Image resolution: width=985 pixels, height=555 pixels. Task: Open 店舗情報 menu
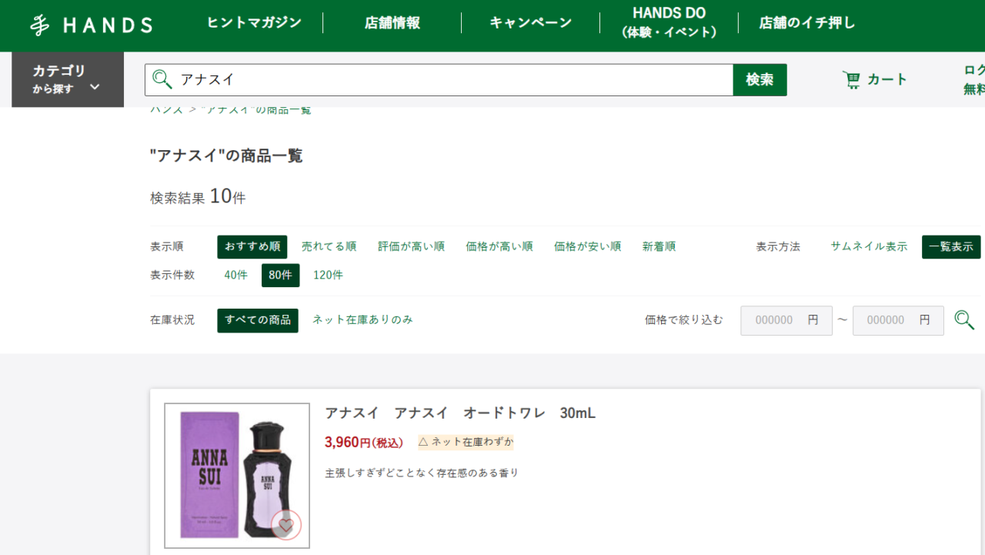(x=392, y=23)
